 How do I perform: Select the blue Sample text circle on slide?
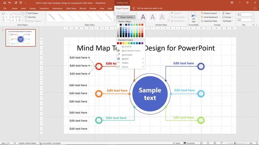coord(150,94)
